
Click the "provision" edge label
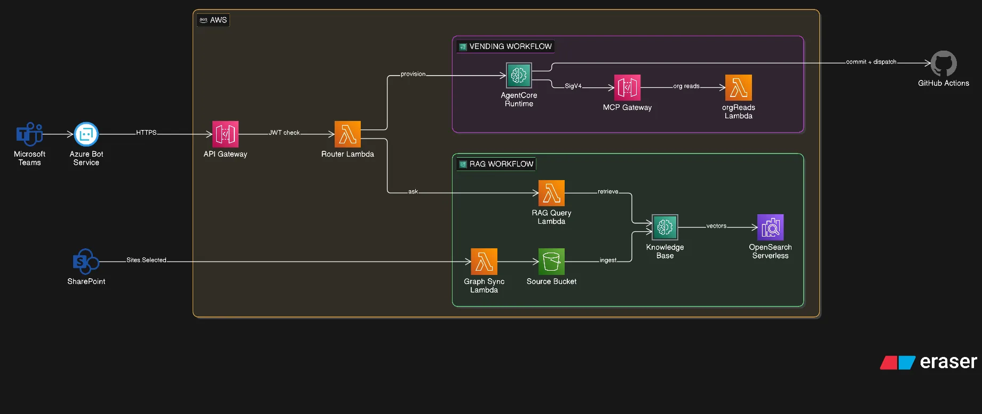click(x=413, y=74)
